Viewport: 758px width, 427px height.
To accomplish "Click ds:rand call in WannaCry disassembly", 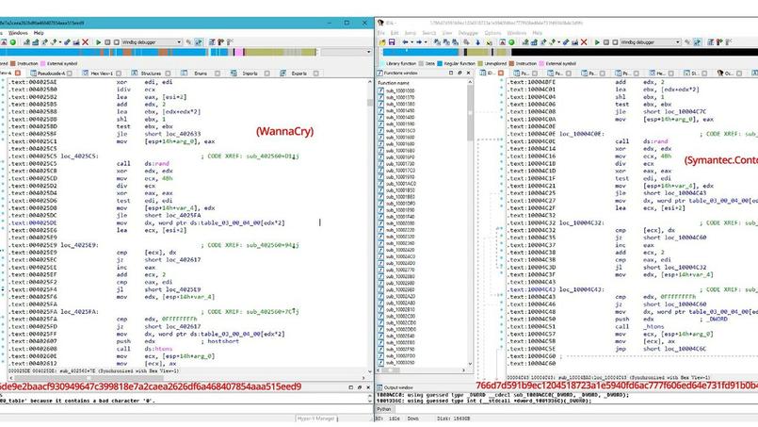I will tap(156, 164).
